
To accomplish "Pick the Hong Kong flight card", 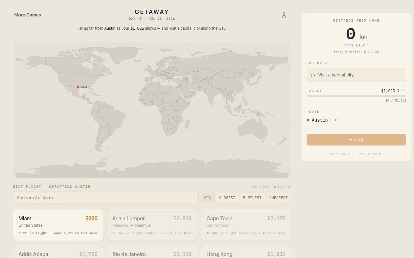I will point(246,252).
